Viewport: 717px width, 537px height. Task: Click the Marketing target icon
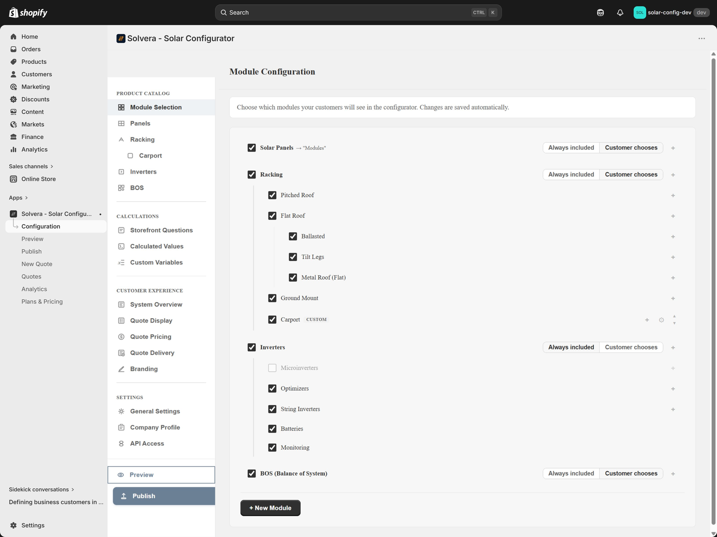point(13,87)
